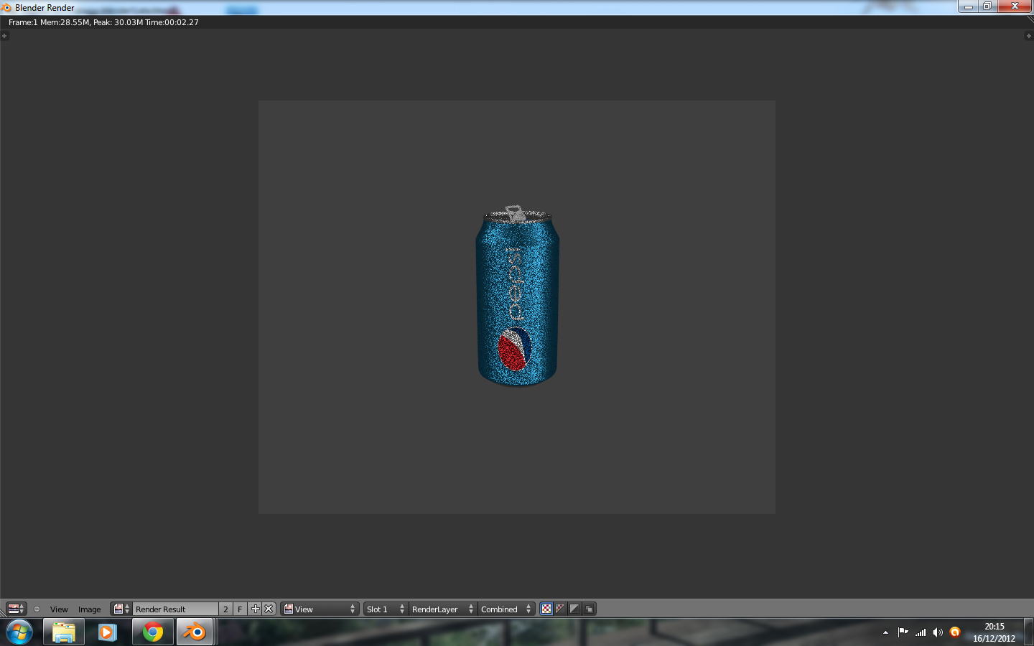Toggle alpha channel display button
This screenshot has height=646, width=1034.
point(574,609)
